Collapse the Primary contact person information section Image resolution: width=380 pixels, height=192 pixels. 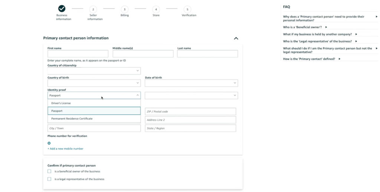236,38
